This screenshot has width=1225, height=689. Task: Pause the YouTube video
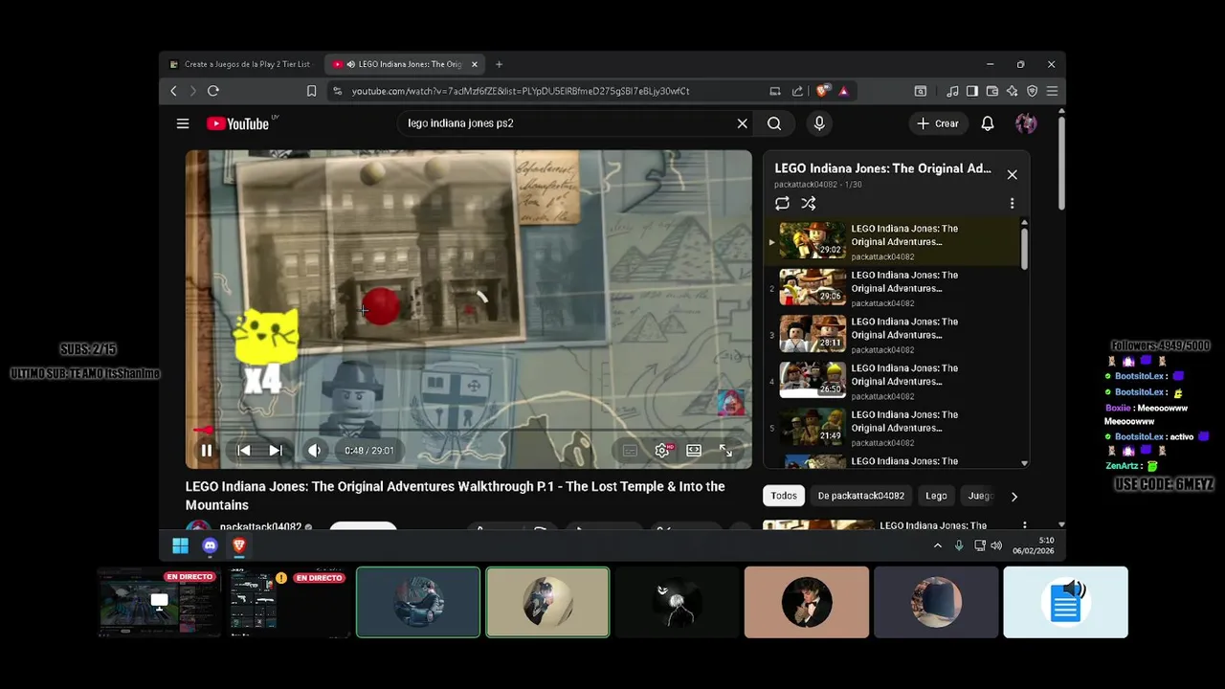point(206,451)
